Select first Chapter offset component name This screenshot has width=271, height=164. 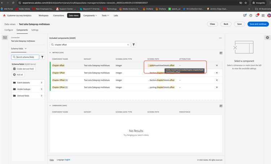(x=58, y=65)
